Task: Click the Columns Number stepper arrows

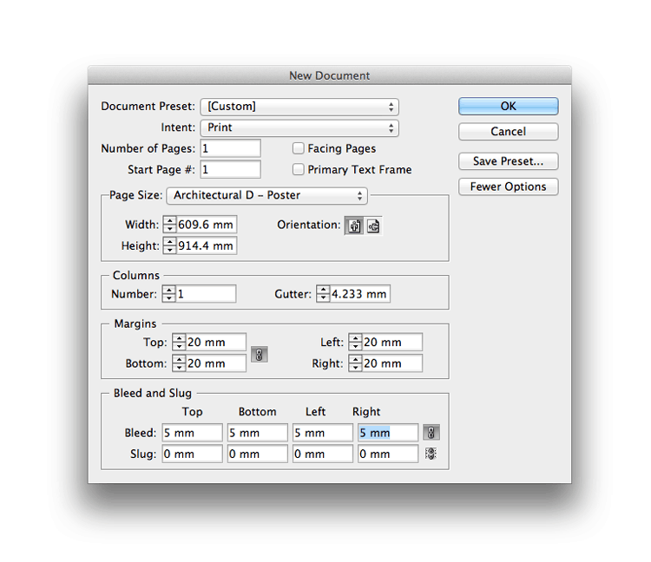Action: pos(168,294)
